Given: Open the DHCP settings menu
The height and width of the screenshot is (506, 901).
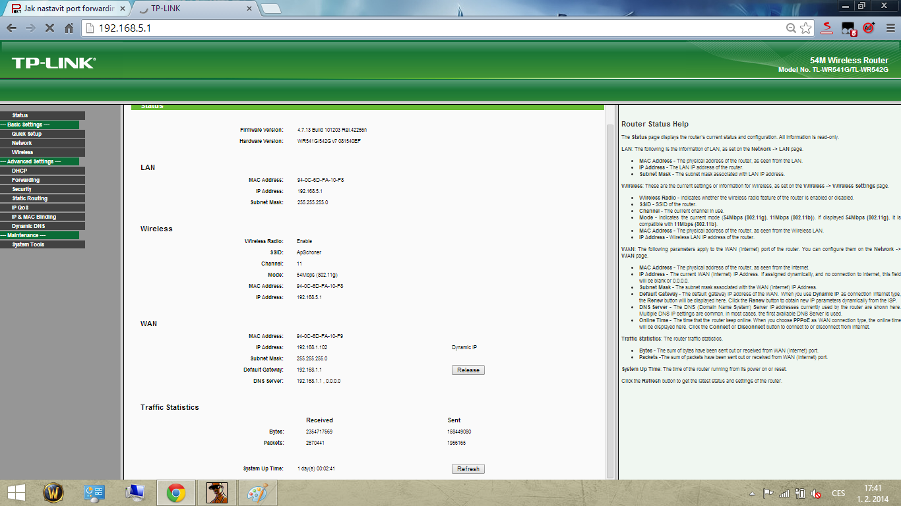Looking at the screenshot, I should tap(42, 171).
